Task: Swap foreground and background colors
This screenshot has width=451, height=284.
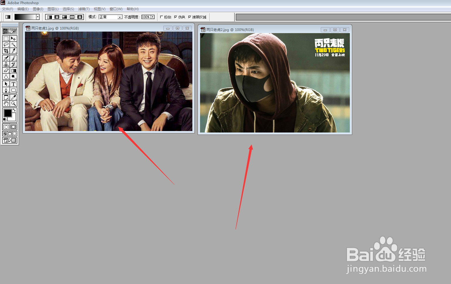Action: point(14,110)
